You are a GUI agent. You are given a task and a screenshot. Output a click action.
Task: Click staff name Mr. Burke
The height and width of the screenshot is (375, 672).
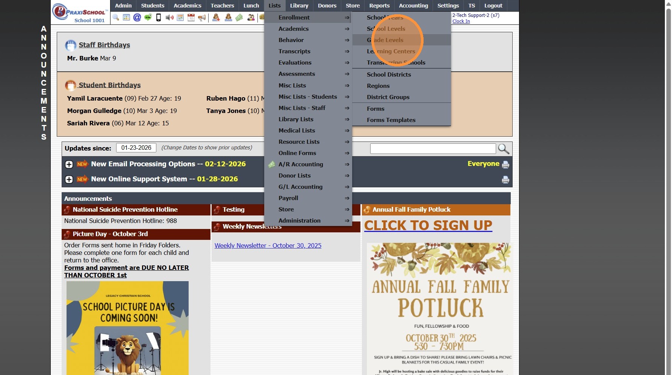pos(83,58)
